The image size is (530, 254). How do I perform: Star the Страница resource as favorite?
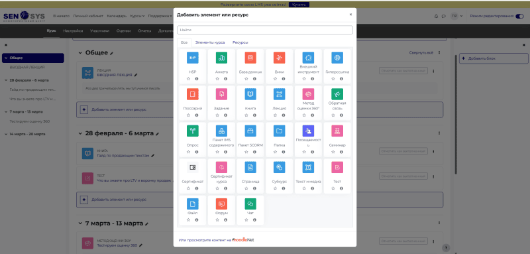(246, 188)
